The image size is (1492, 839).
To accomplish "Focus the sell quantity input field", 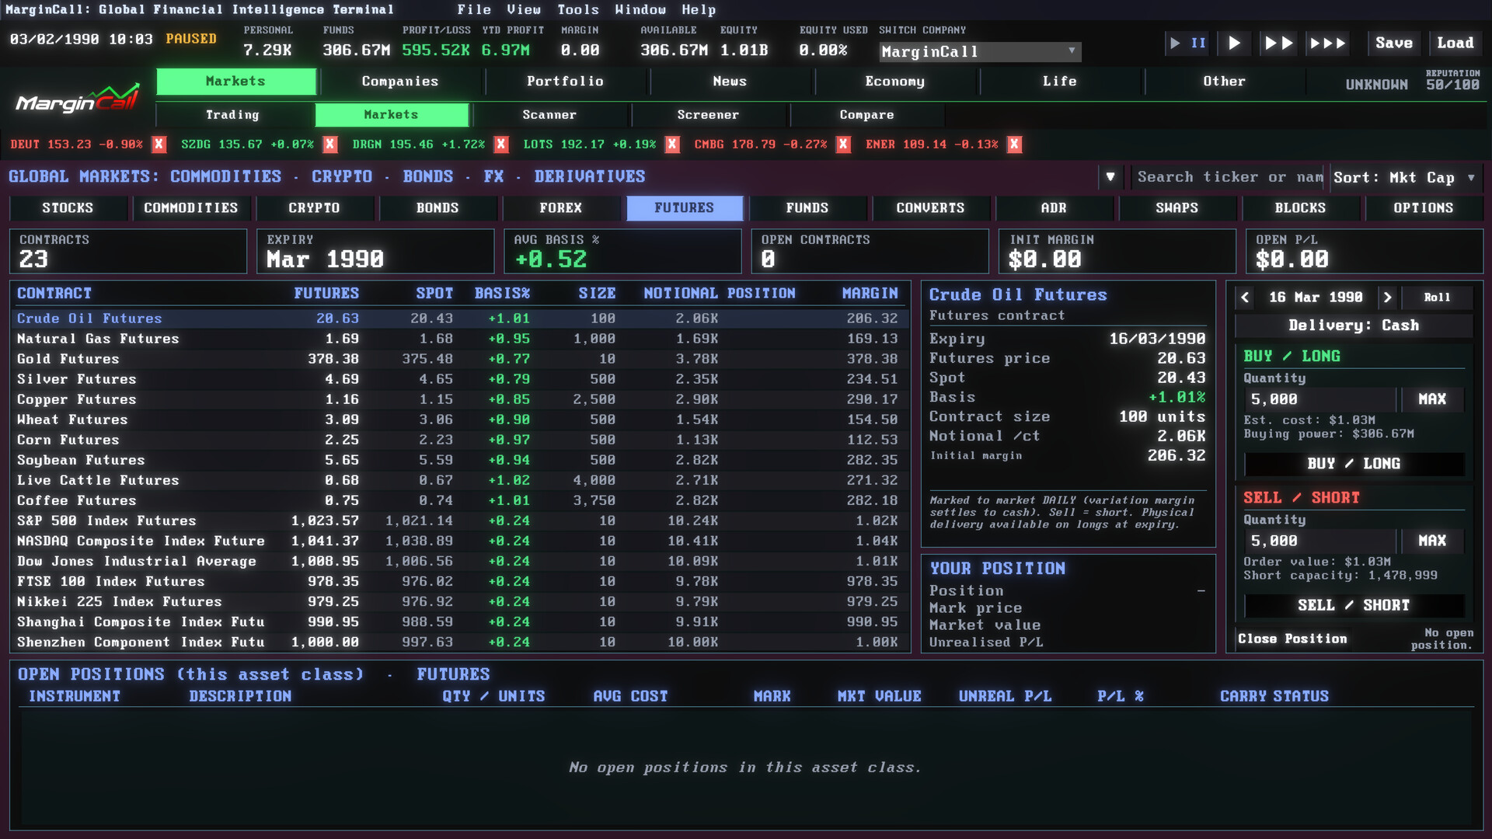I will (1319, 541).
